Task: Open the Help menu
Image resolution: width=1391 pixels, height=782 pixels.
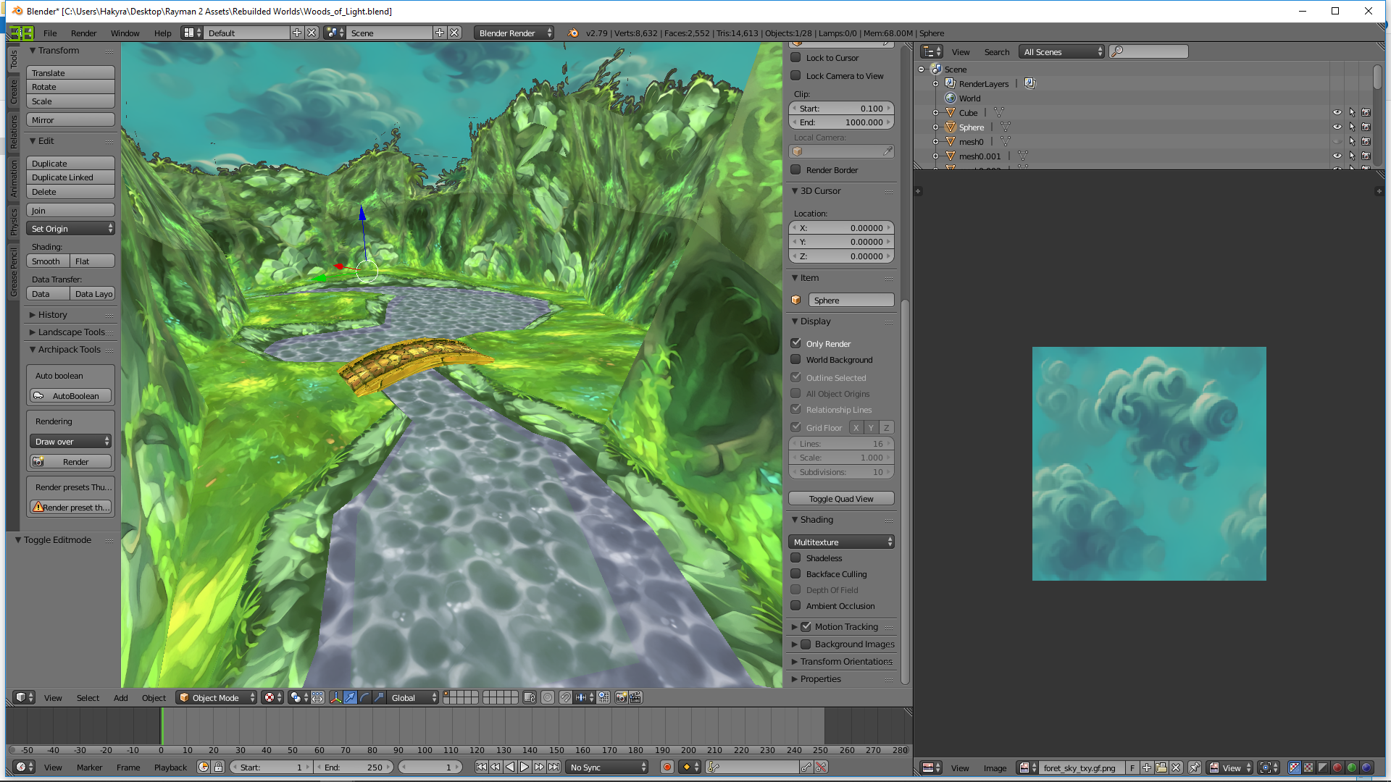Action: click(162, 33)
